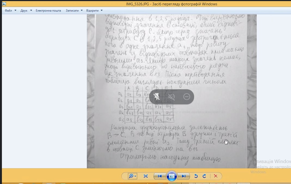Viewport: 291px width, 184px height.
Task: Toggle the muted speaker icon on overlay
Action: click(x=171, y=97)
